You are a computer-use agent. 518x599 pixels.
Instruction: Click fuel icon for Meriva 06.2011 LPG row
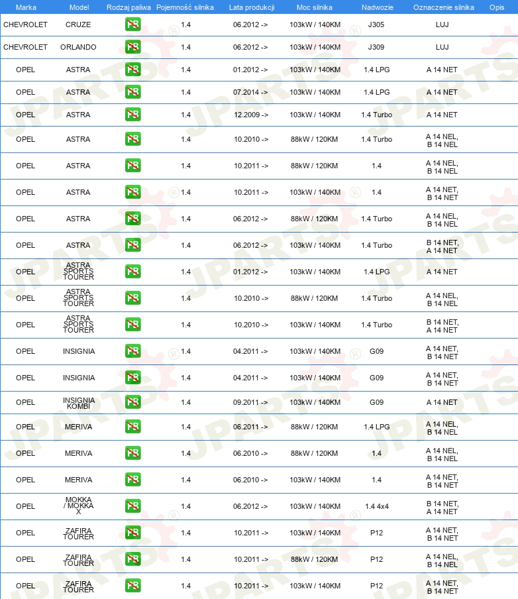pyautogui.click(x=133, y=427)
